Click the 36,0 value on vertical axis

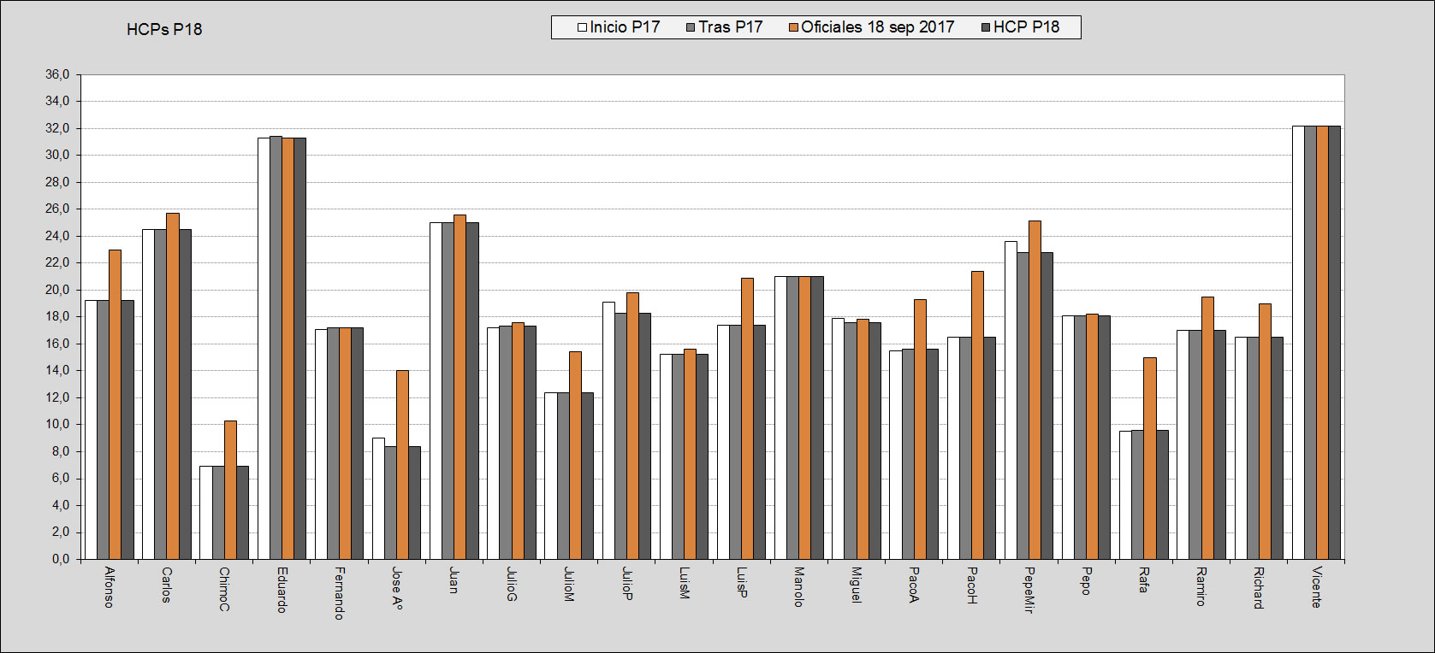pos(58,75)
